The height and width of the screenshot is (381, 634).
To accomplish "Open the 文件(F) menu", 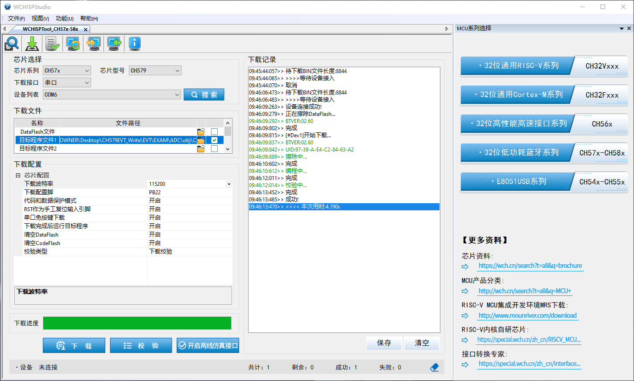I will click(x=16, y=18).
